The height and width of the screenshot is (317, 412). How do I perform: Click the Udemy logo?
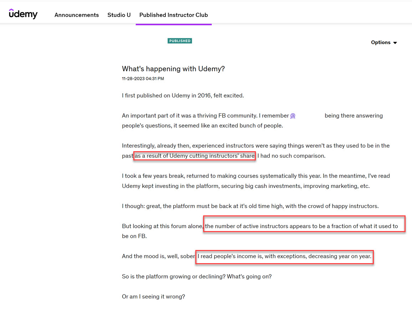click(23, 14)
